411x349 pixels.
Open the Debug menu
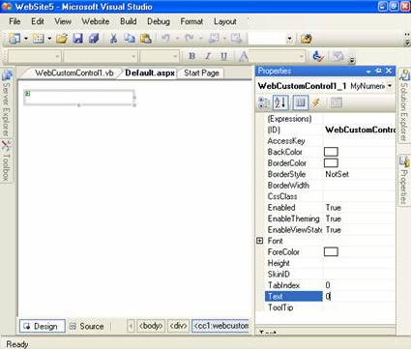point(159,21)
